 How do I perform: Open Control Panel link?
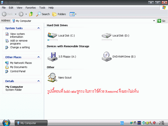18,71
